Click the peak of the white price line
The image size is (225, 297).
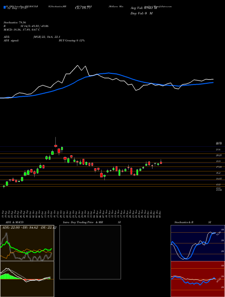click(77, 66)
